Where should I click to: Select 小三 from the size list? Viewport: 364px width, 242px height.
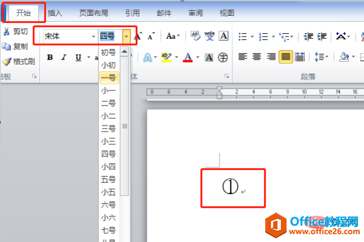click(x=109, y=141)
